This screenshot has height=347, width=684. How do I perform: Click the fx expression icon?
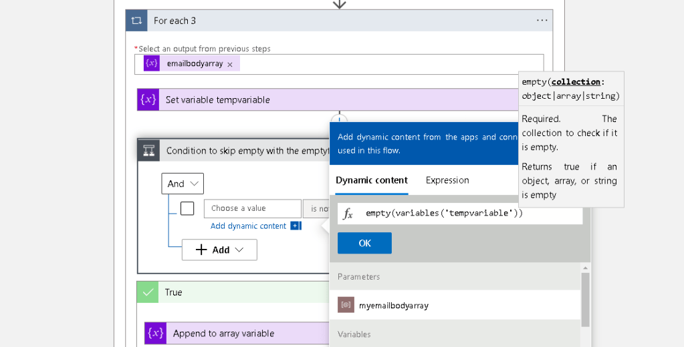click(x=348, y=214)
